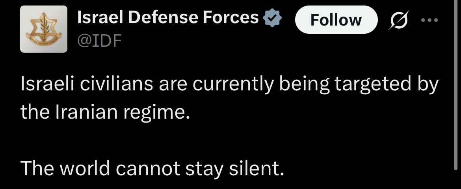Image resolution: width=461 pixels, height=189 pixels.
Task: Click the tweet line starting "Israeli civilians"
Action: [x=229, y=85]
